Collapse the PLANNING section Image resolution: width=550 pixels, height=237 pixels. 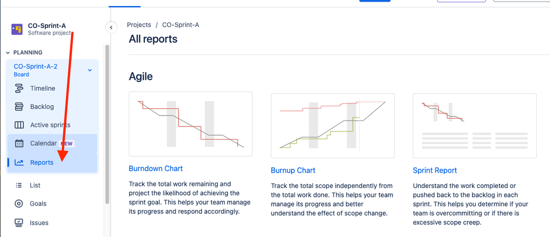pyautogui.click(x=8, y=52)
